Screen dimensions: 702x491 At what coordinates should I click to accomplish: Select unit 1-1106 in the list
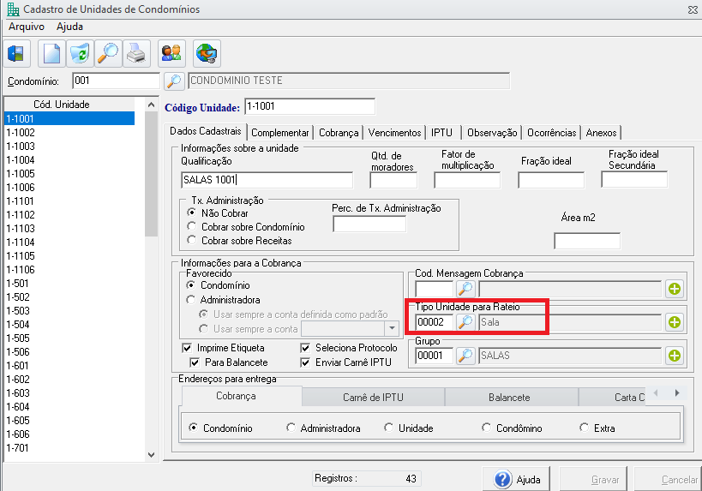click(69, 269)
